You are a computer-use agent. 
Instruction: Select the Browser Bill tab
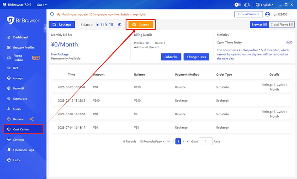tap(260, 24)
